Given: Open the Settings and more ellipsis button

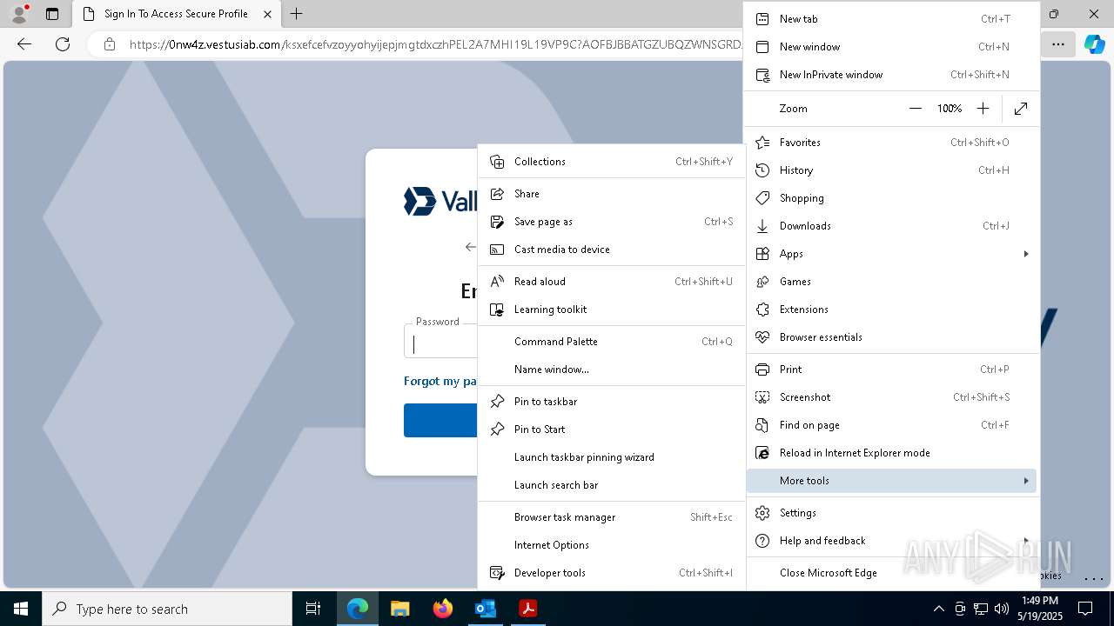Looking at the screenshot, I should click(1057, 44).
